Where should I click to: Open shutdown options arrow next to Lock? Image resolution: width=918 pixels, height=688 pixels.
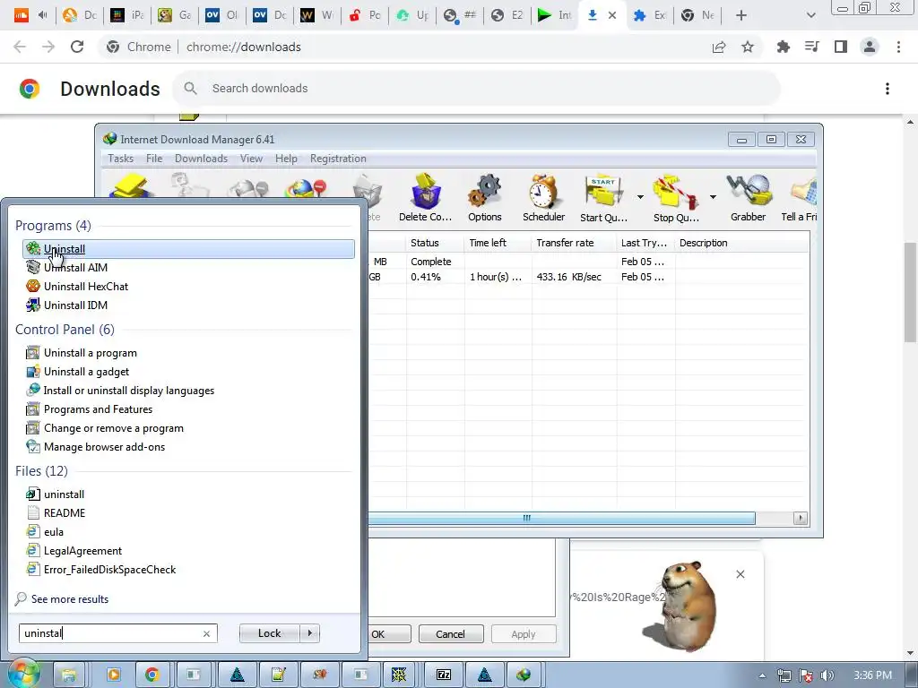(x=310, y=633)
